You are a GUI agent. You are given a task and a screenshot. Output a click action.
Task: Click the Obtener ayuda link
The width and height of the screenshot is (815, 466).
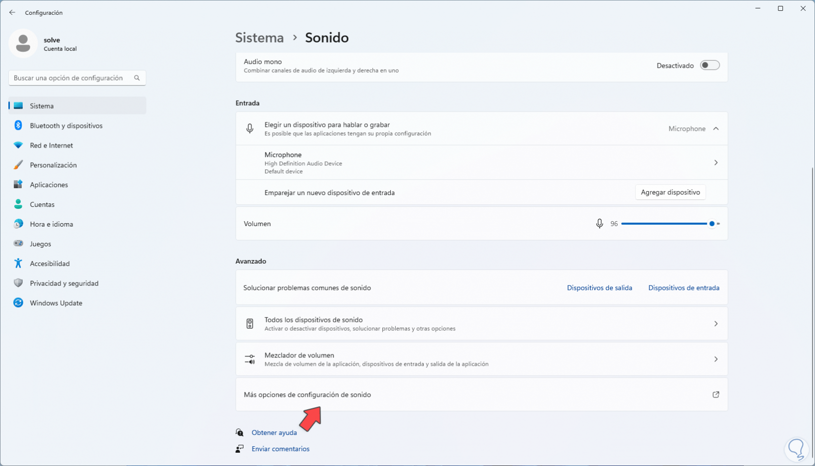274,432
